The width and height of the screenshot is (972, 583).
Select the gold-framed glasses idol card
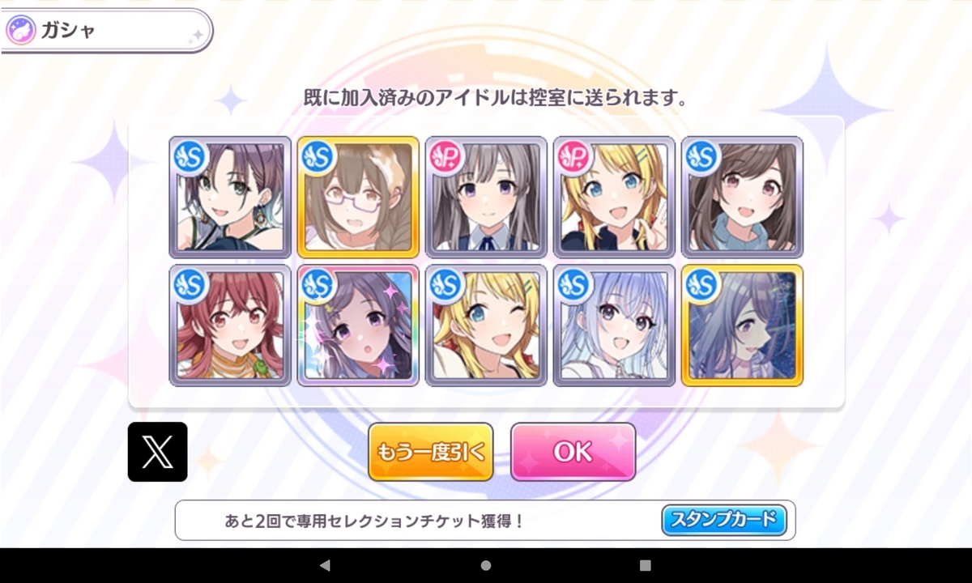pyautogui.click(x=358, y=197)
